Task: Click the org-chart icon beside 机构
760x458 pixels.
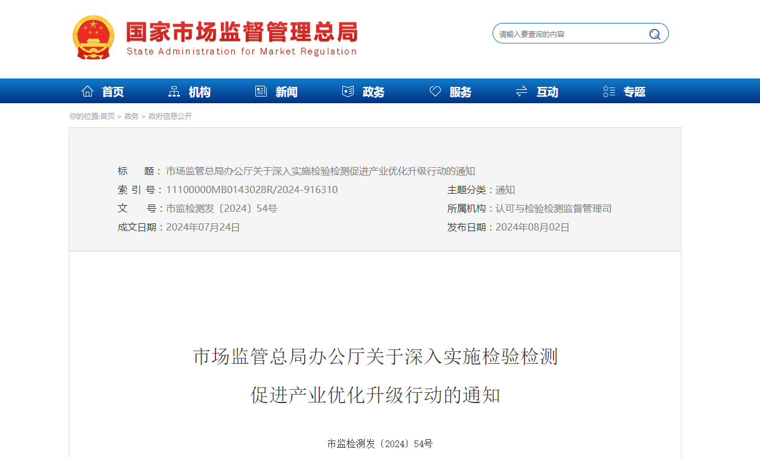Action: coord(174,91)
